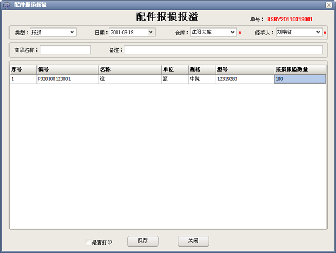Click the 名称 column header

pyautogui.click(x=129, y=70)
